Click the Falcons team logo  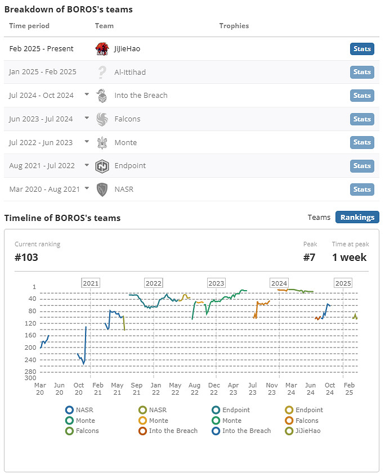click(101, 119)
